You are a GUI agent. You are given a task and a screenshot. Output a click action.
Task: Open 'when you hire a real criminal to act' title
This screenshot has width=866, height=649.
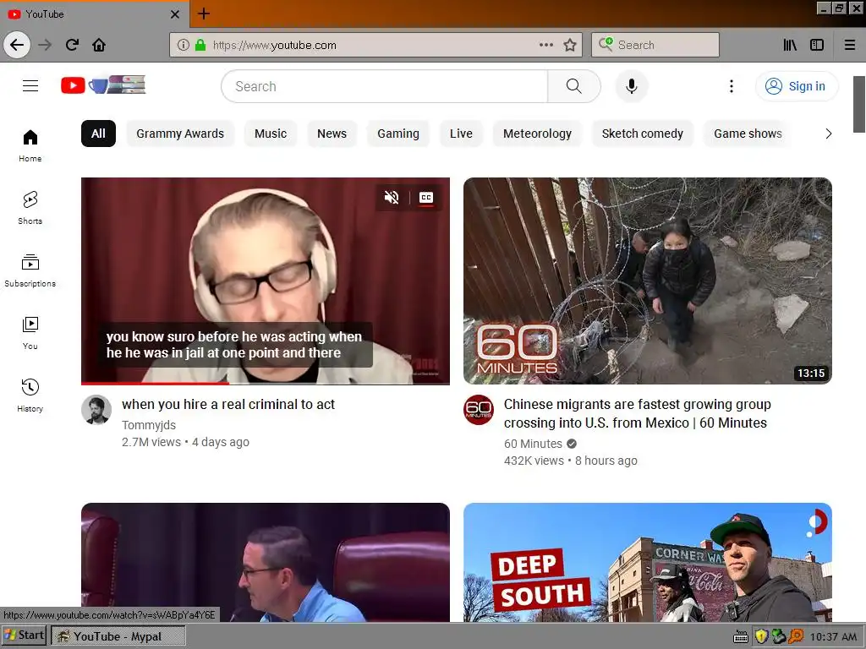[228, 405]
